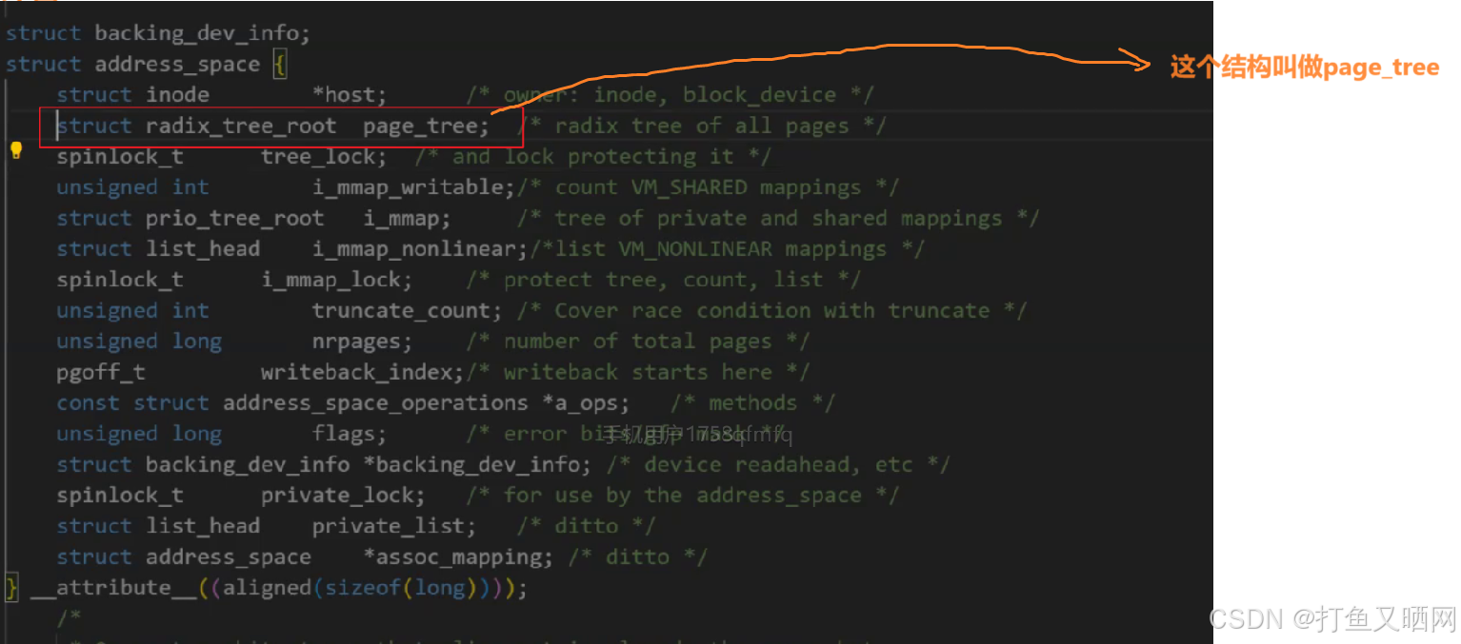This screenshot has width=1461, height=644.
Task: Click the orange annotation text about page_tree
Action: click(1304, 68)
